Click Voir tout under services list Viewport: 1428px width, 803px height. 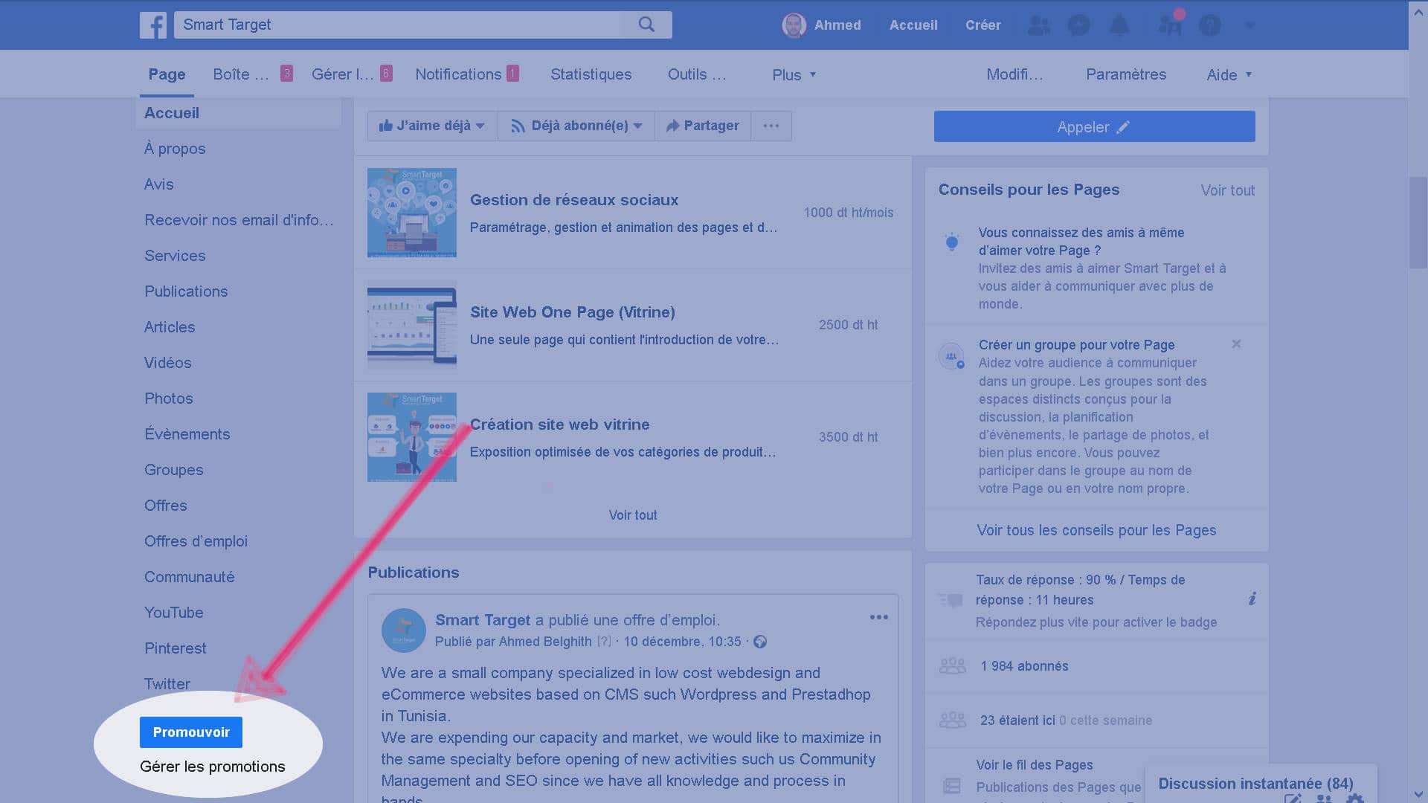click(633, 515)
